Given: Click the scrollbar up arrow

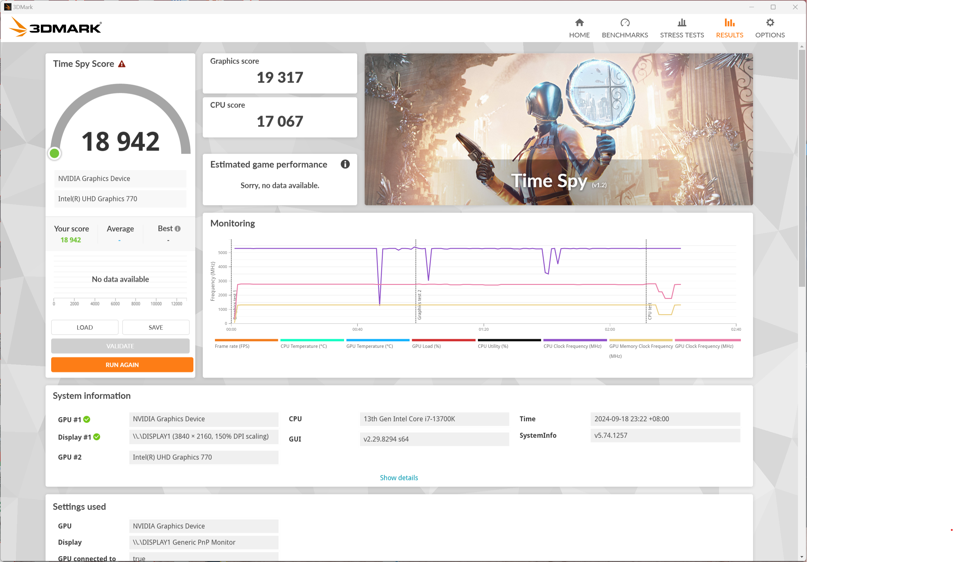Looking at the screenshot, I should (x=801, y=46).
